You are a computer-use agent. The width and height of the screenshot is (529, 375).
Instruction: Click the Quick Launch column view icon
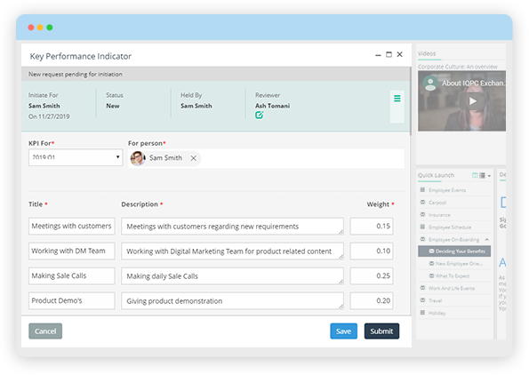click(x=475, y=175)
